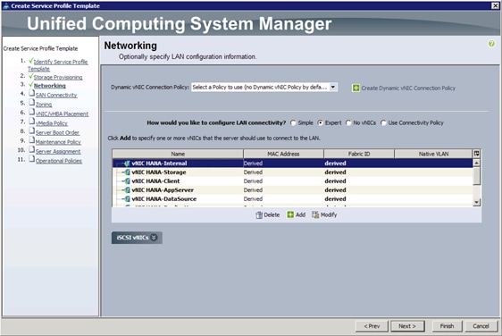Select the Simple LAN connectivity radio button
This screenshot has width=502, height=336.
coord(293,123)
